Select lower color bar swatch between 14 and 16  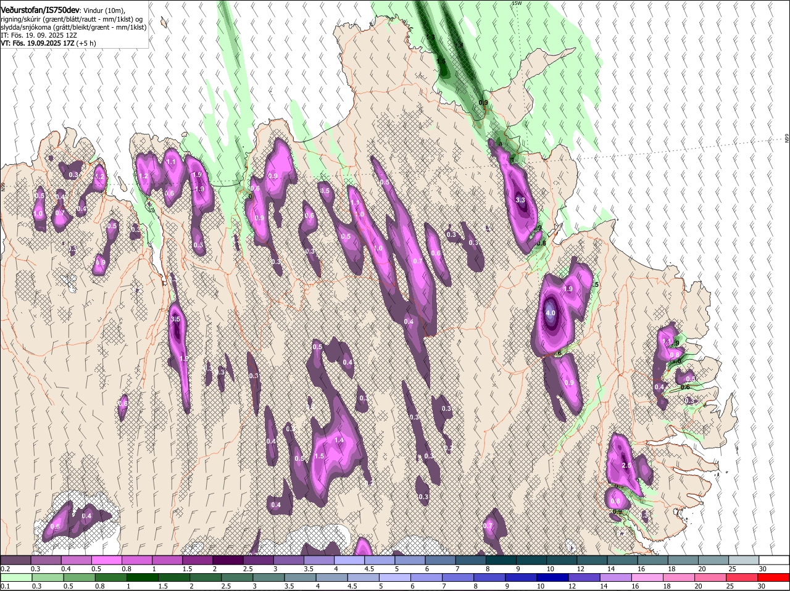617,577
